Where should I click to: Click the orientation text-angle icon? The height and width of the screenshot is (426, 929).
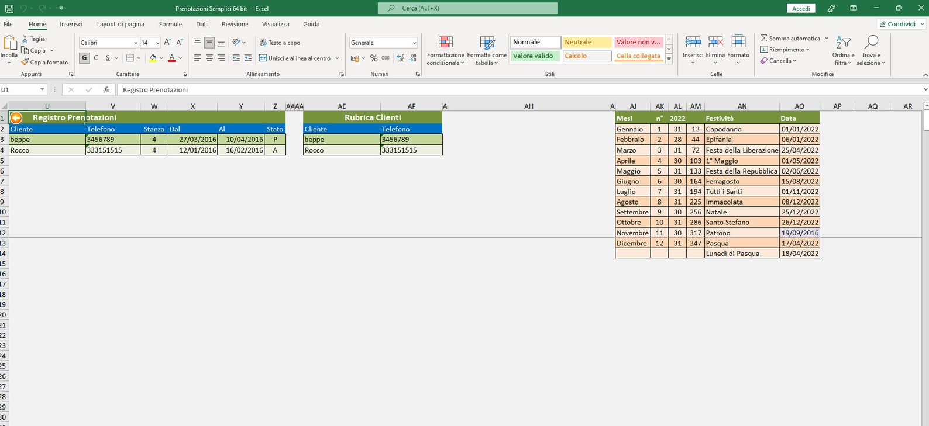[236, 42]
